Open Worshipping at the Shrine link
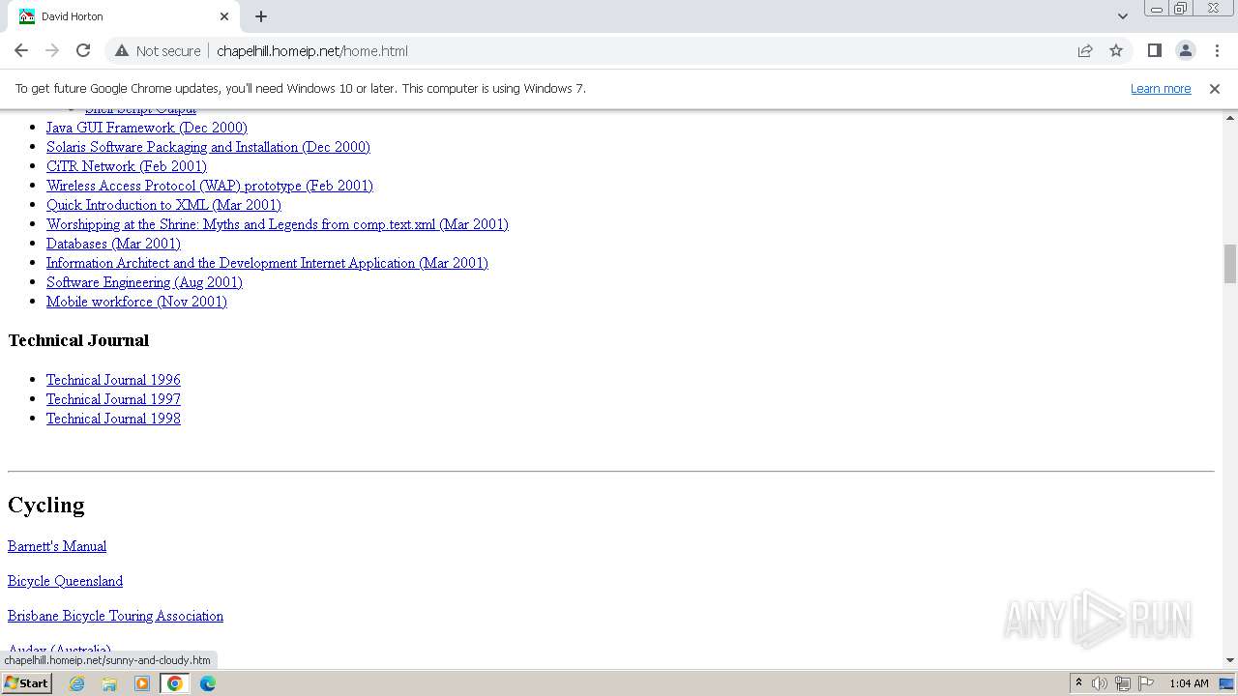The height and width of the screenshot is (696, 1238). [278, 224]
